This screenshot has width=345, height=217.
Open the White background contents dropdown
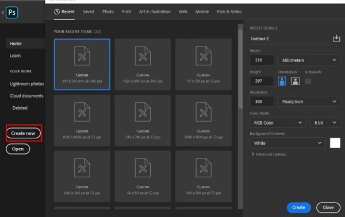287,143
